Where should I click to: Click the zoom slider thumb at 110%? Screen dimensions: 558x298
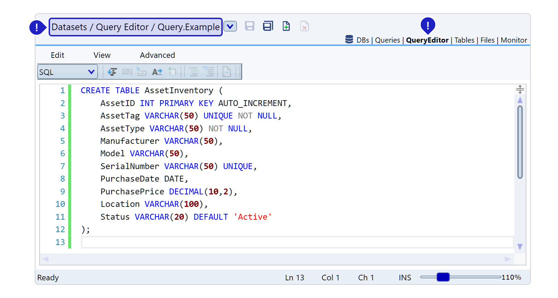tap(443, 277)
